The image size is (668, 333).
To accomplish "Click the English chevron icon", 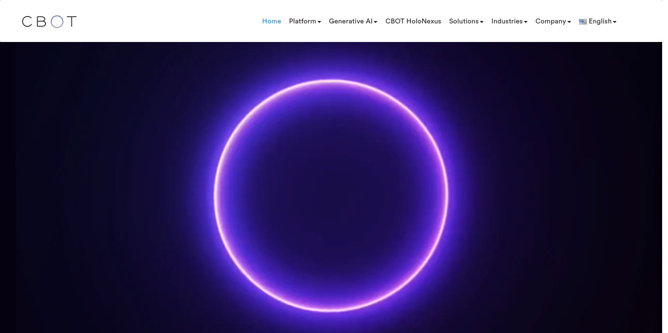I will point(615,22).
